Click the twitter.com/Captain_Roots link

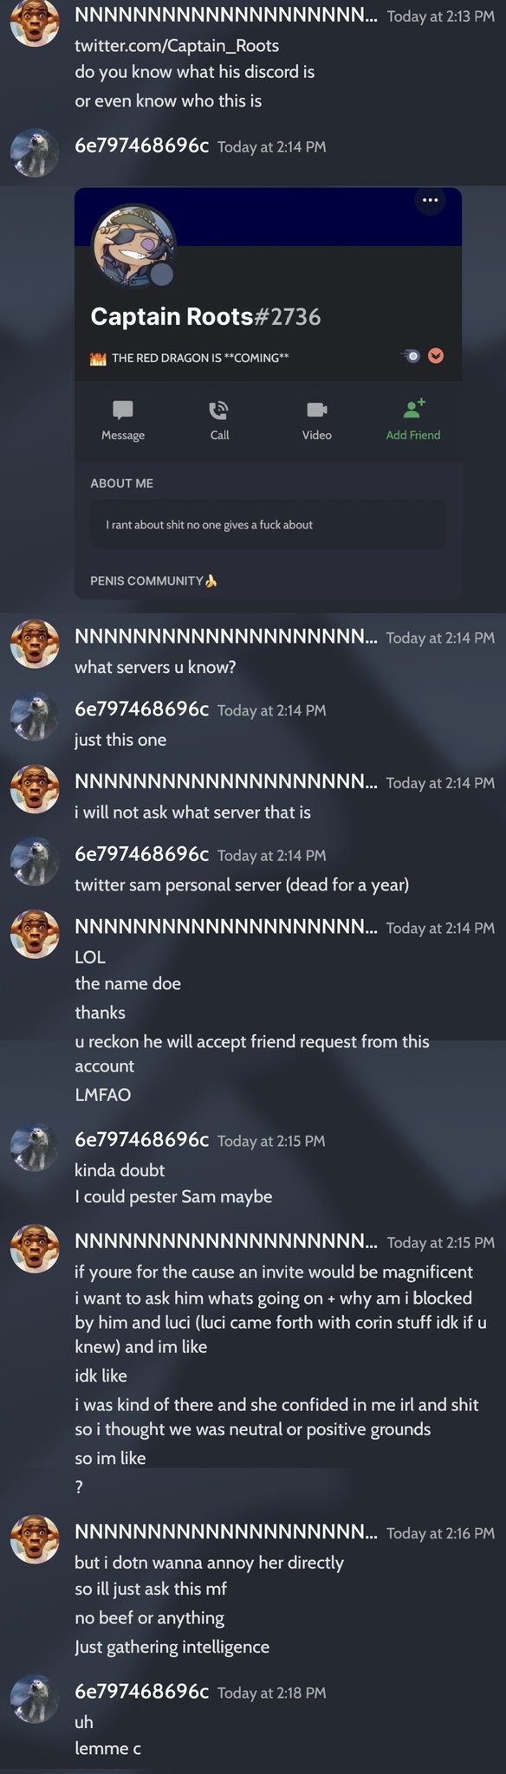click(x=177, y=46)
